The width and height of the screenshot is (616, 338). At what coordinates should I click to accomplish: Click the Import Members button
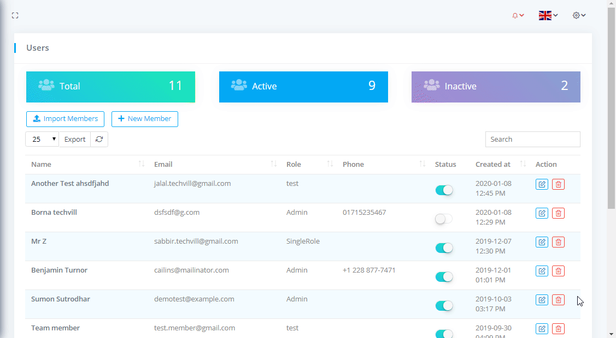click(x=65, y=119)
